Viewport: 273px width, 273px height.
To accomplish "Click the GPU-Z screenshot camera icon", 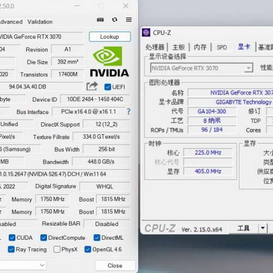I will click(100, 20).
